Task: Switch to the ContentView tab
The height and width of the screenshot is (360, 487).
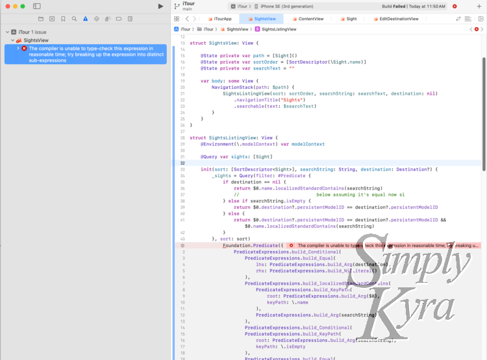Action: coord(308,19)
